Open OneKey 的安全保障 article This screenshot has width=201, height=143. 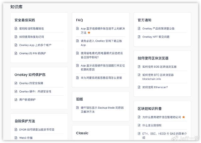31,83
